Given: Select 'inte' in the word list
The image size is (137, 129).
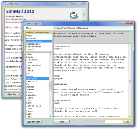Looking at the screenshot, I should (x=37, y=62).
